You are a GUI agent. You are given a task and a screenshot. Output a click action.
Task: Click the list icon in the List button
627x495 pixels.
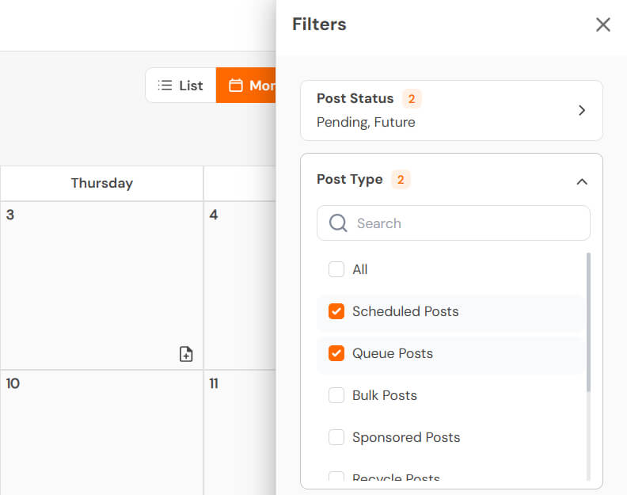click(165, 86)
